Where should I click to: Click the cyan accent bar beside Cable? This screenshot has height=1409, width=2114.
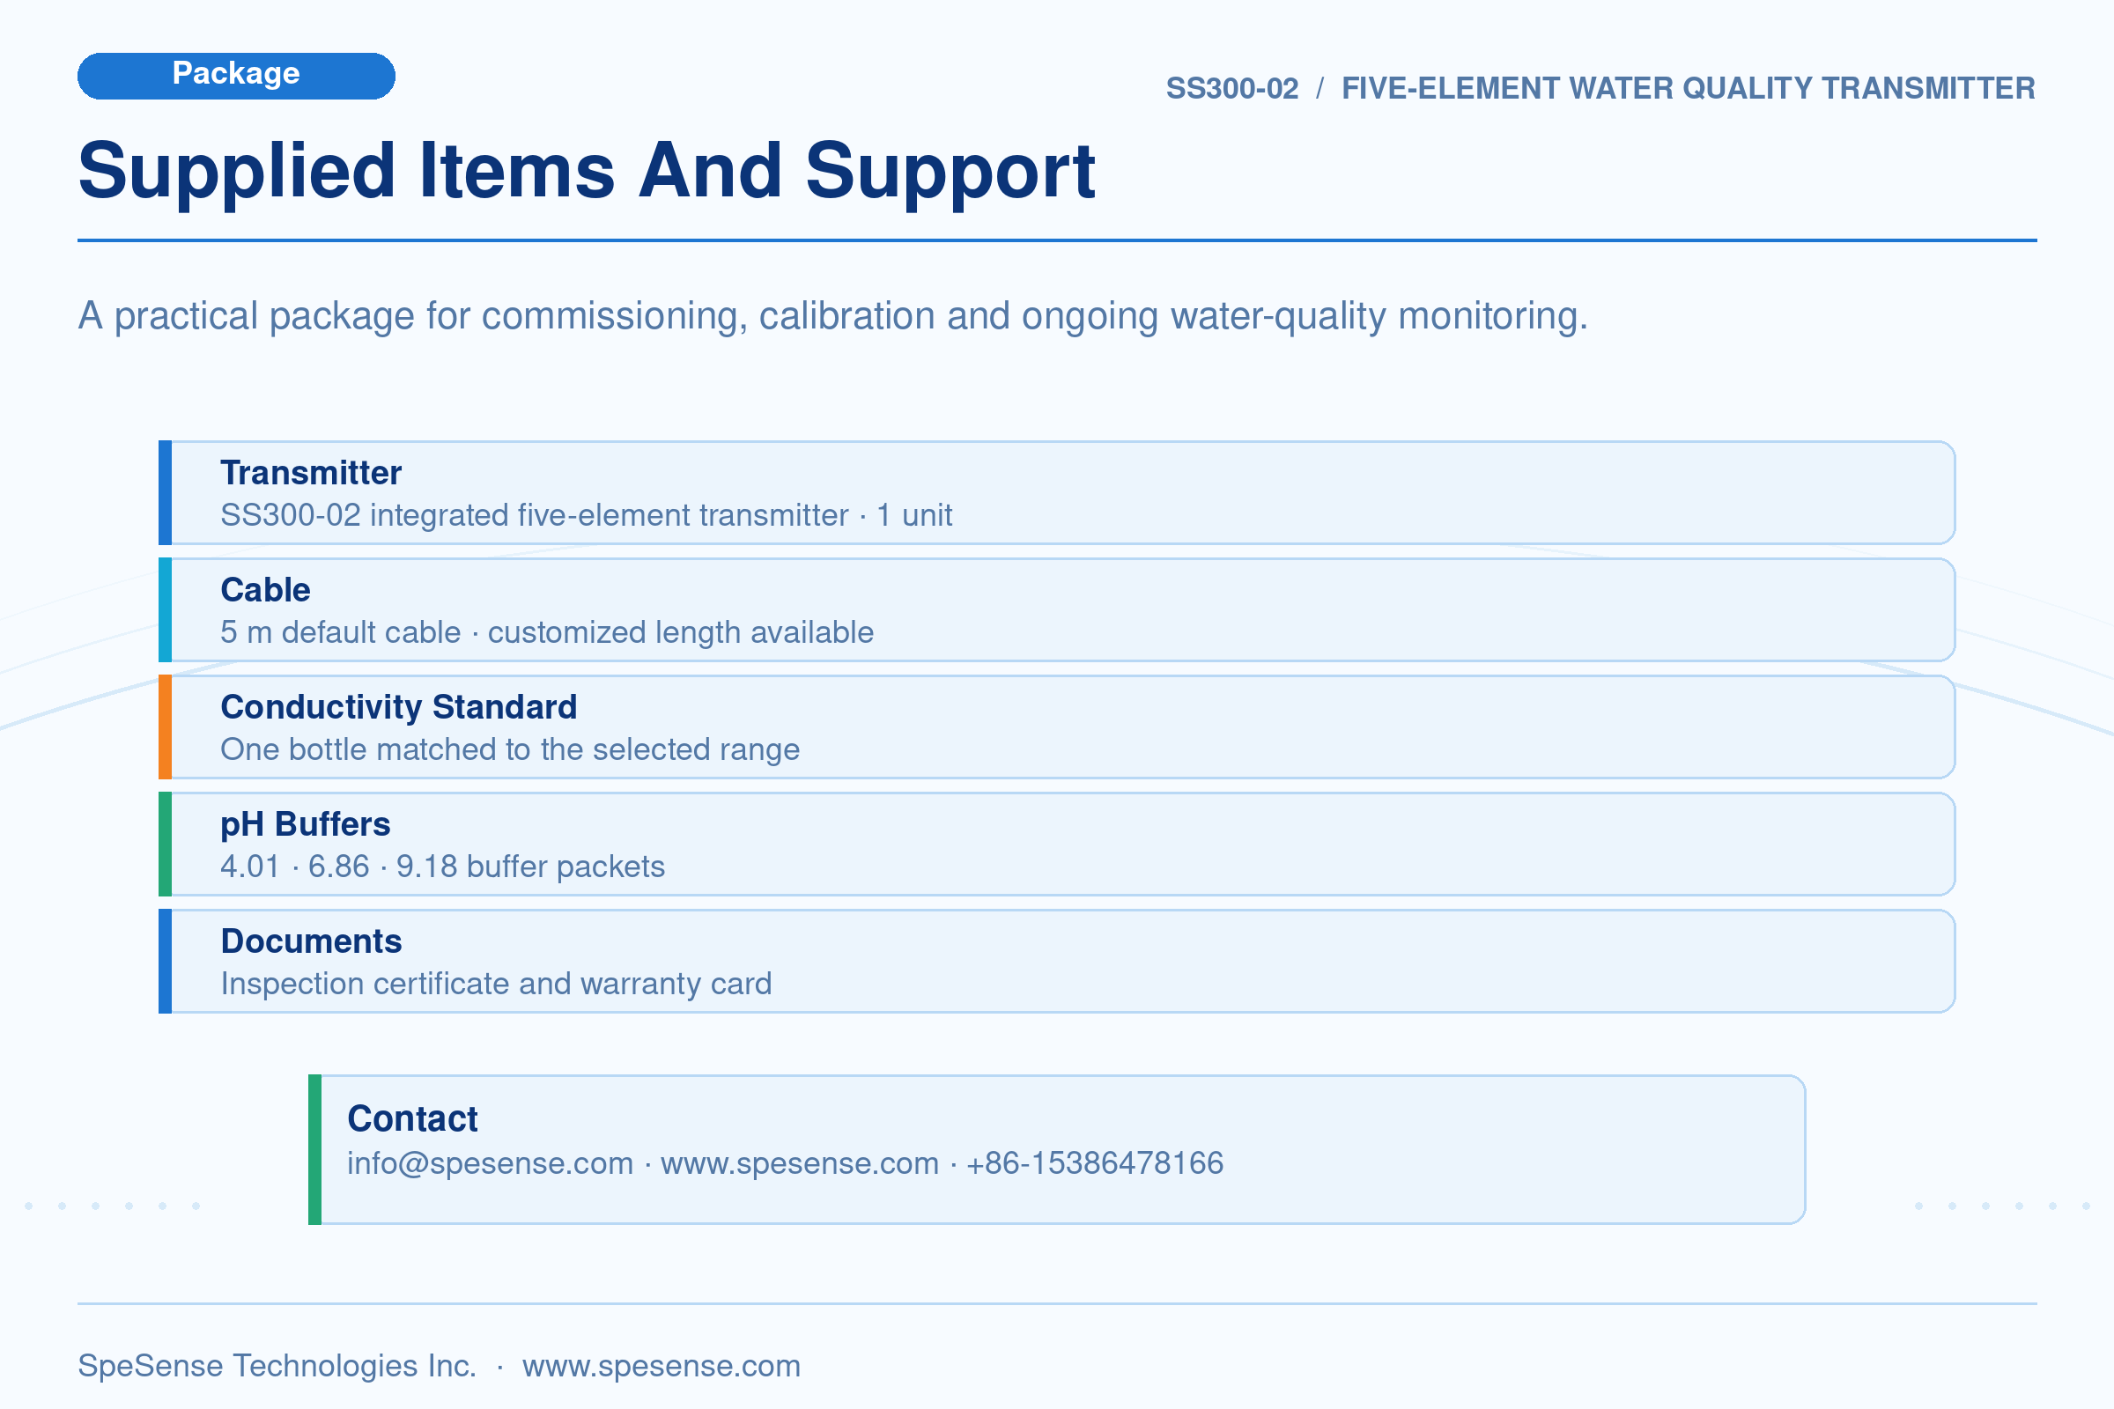pos(166,609)
